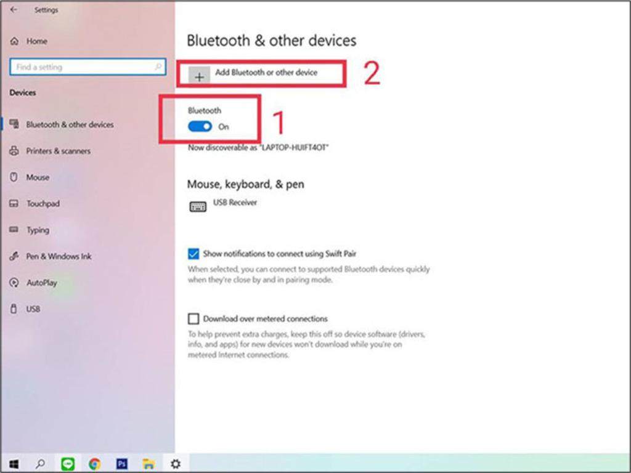Select the USB Receiver keyboard icon
Image resolution: width=631 pixels, height=473 pixels.
click(198, 207)
